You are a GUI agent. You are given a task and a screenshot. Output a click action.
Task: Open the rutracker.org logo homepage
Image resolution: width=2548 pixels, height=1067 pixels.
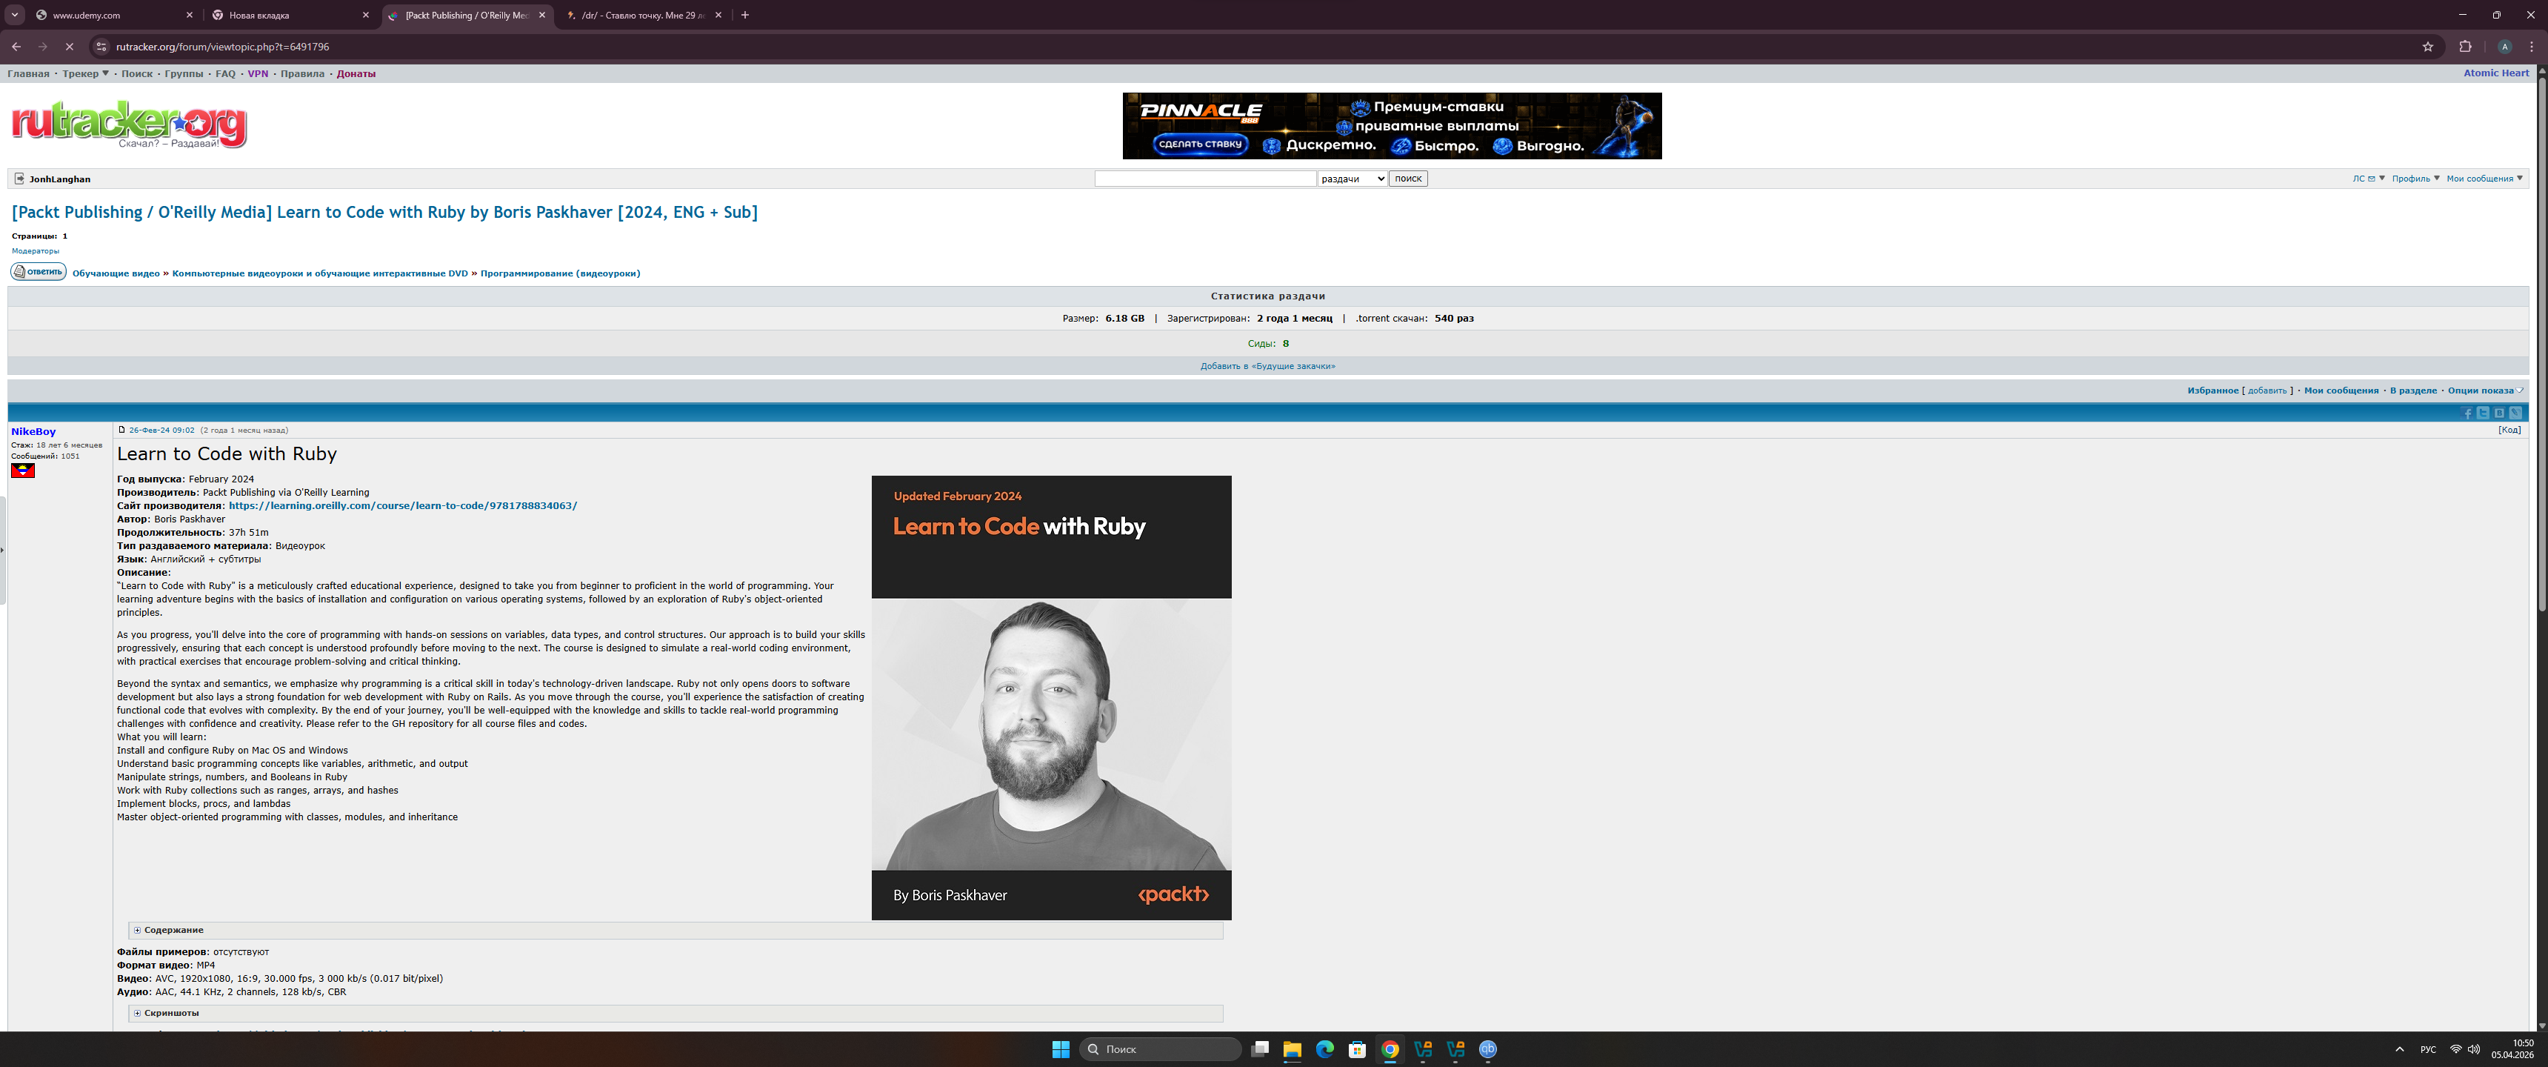click(x=129, y=124)
